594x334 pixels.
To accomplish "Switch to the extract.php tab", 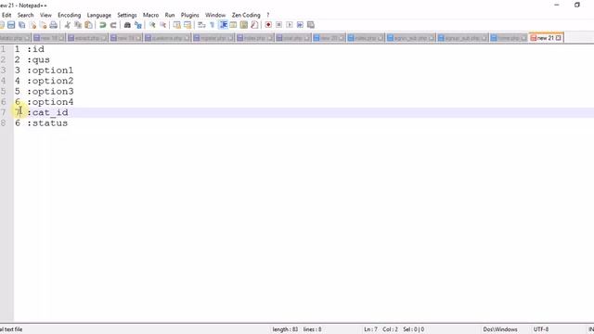I will pyautogui.click(x=87, y=38).
